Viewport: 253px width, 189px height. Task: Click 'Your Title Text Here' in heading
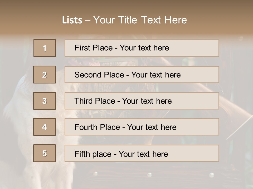coord(140,20)
